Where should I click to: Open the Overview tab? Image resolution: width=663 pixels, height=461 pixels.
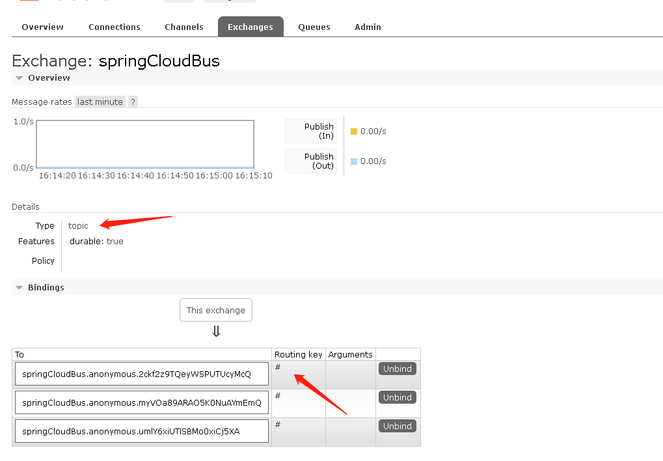click(x=42, y=27)
